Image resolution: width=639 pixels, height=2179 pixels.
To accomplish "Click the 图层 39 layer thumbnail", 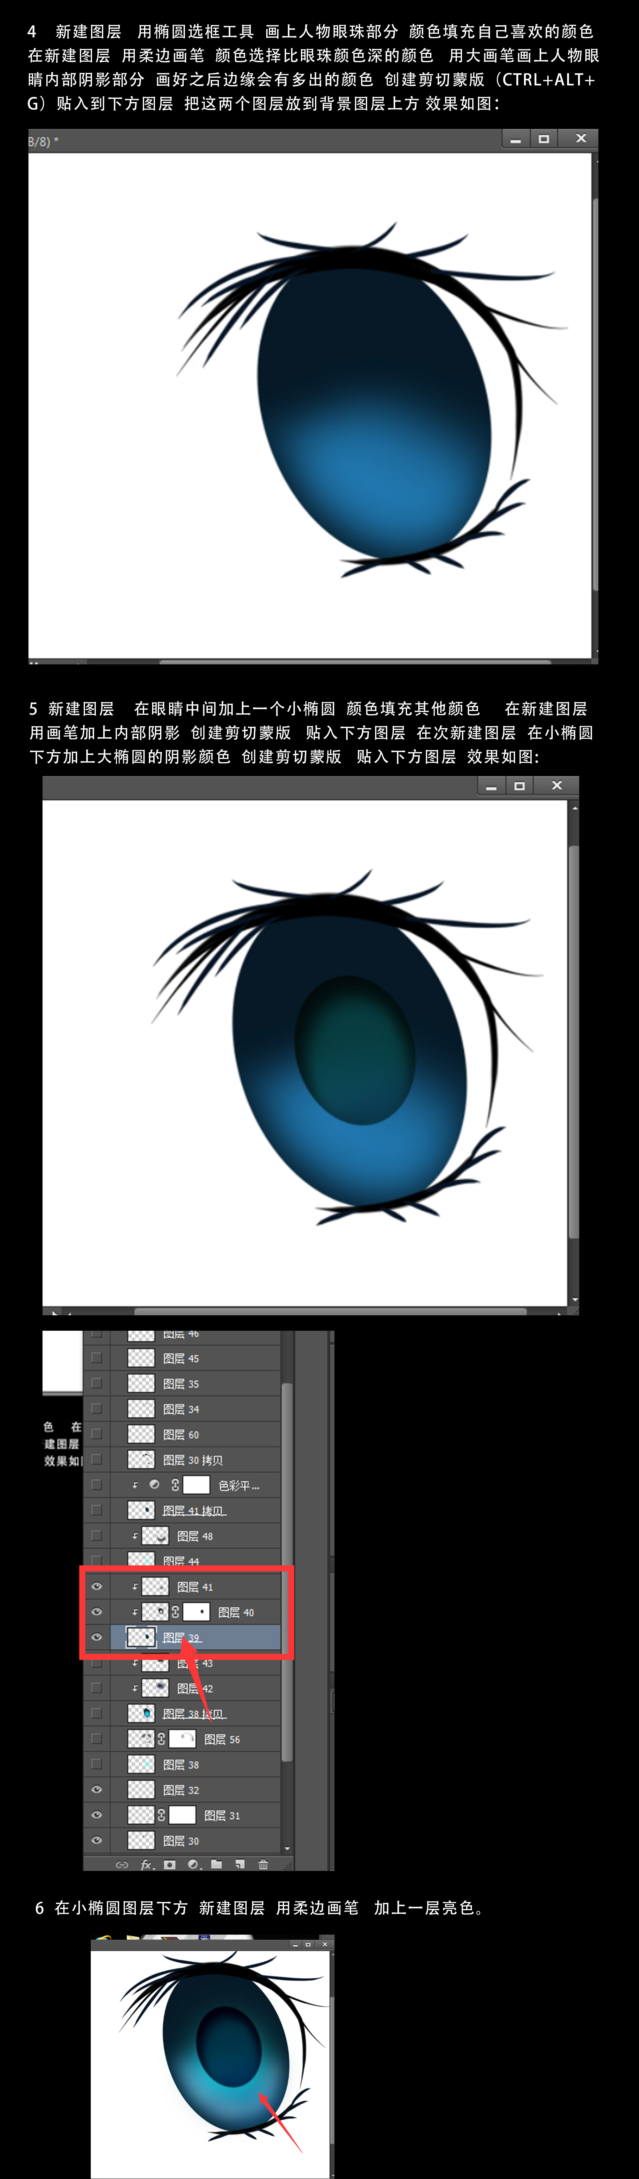I will click(x=141, y=1638).
